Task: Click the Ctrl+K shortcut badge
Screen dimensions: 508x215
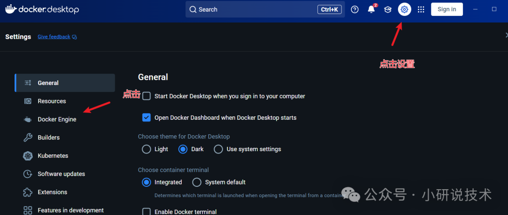Action: [329, 10]
